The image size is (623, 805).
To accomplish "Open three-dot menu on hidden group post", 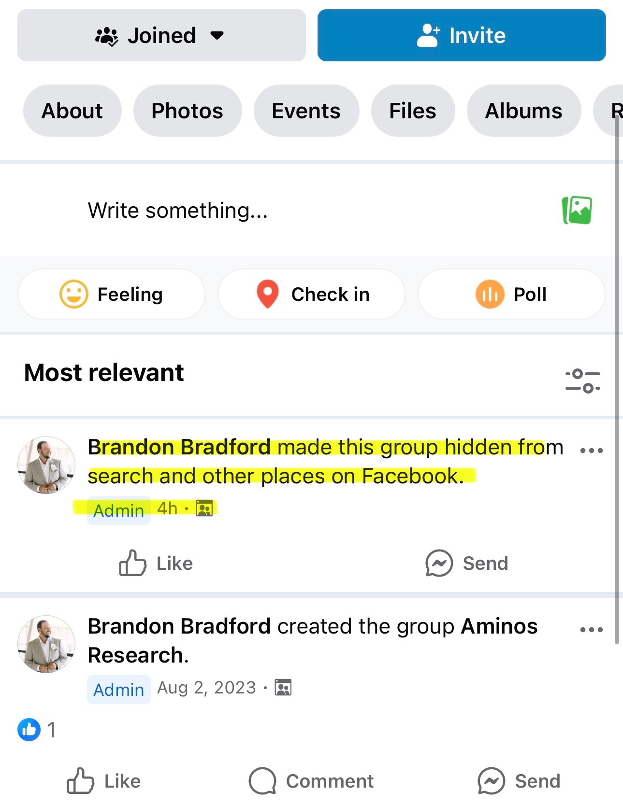I will click(x=591, y=451).
